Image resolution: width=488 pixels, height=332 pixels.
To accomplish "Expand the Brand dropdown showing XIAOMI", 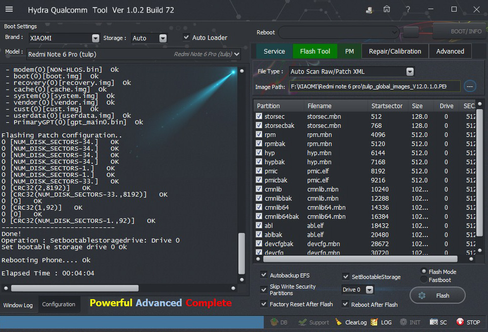I will tap(96, 38).
